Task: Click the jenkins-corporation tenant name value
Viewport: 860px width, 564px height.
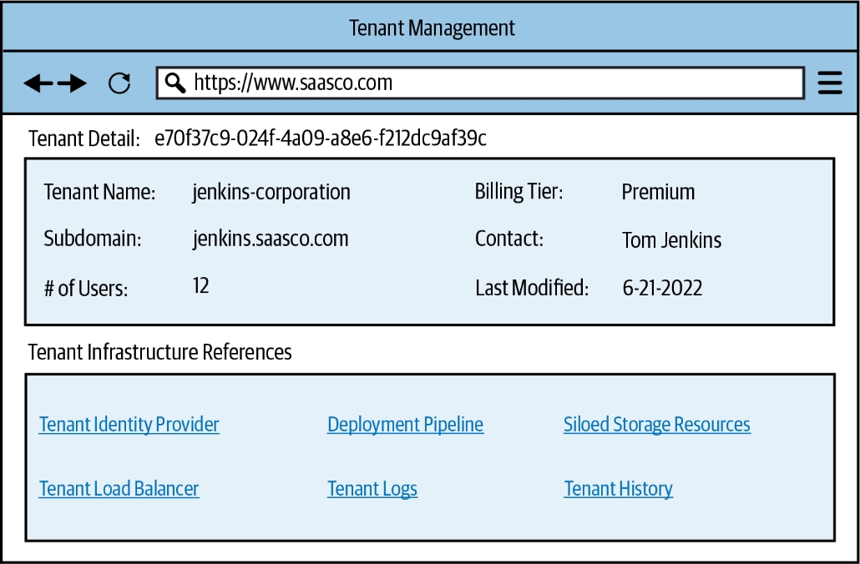Action: (x=271, y=192)
